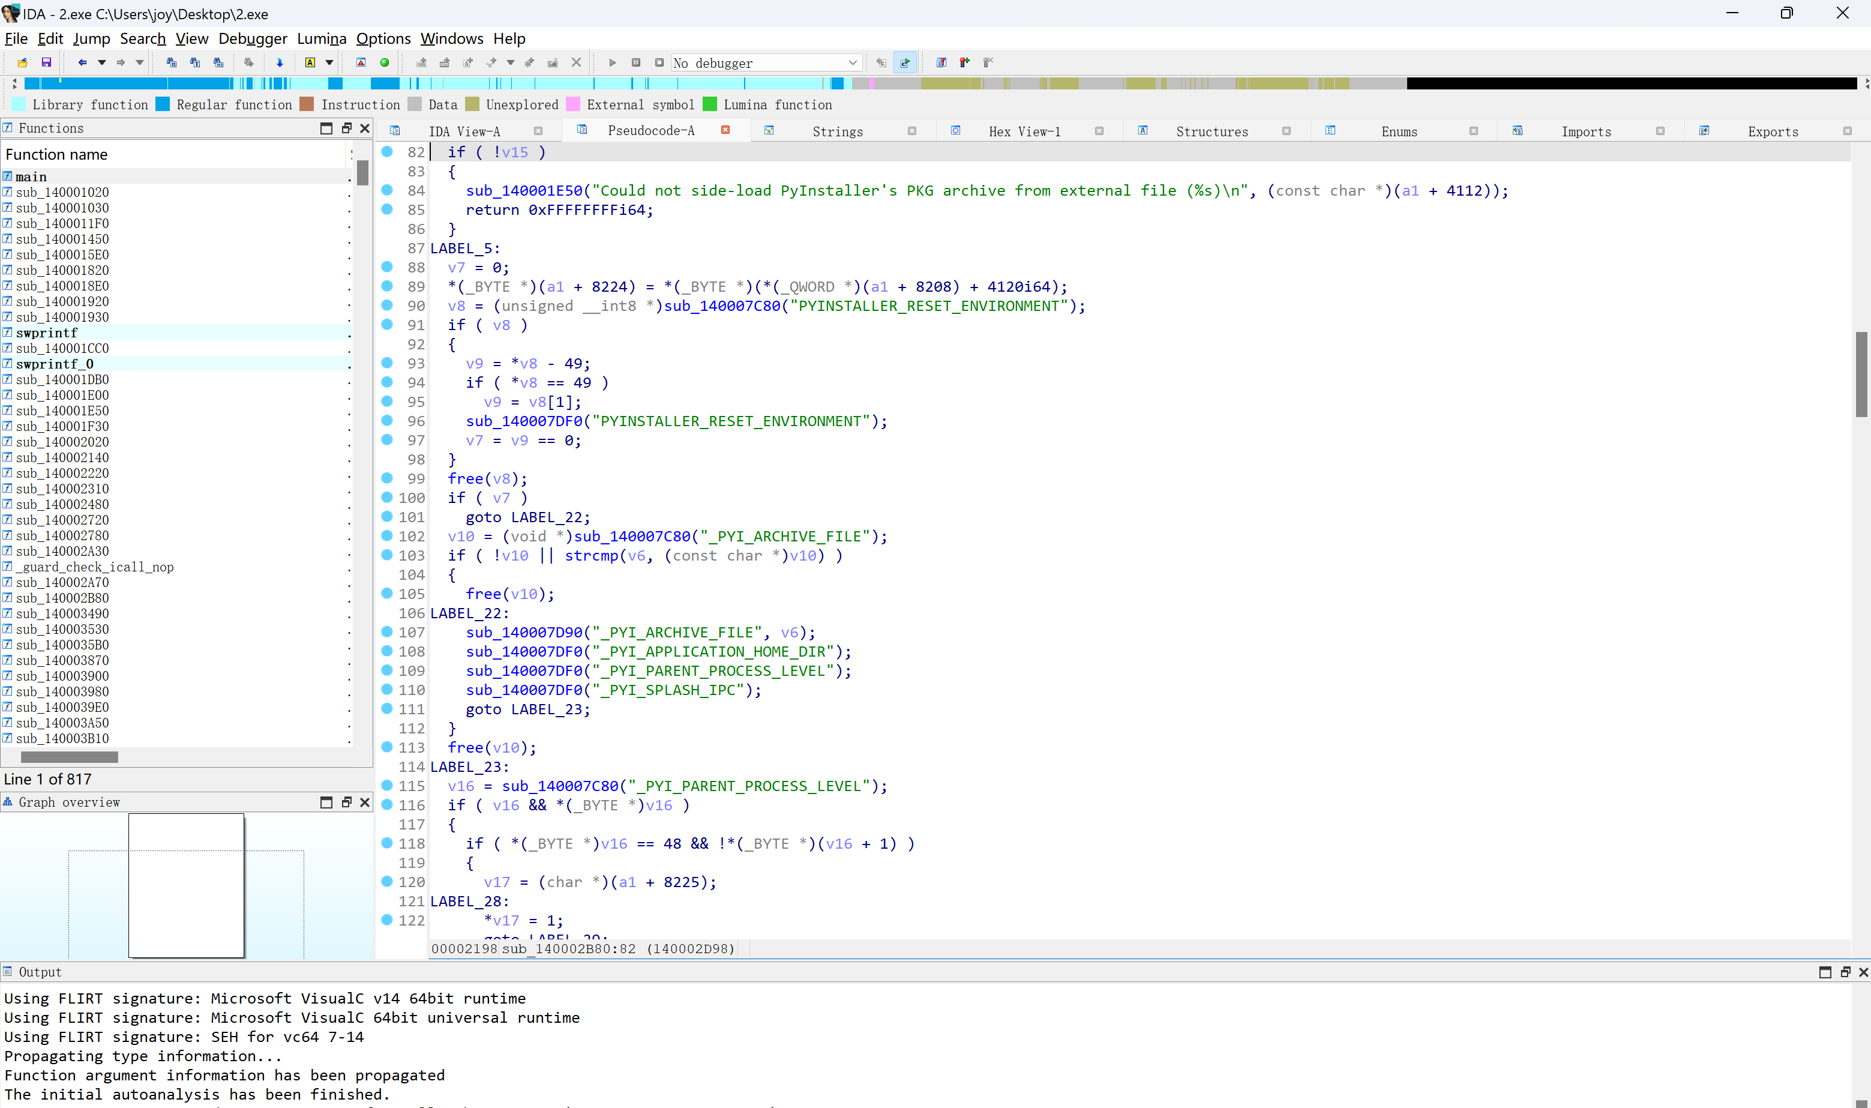
Task: Toggle breakpoint dot on line 84
Action: [386, 190]
